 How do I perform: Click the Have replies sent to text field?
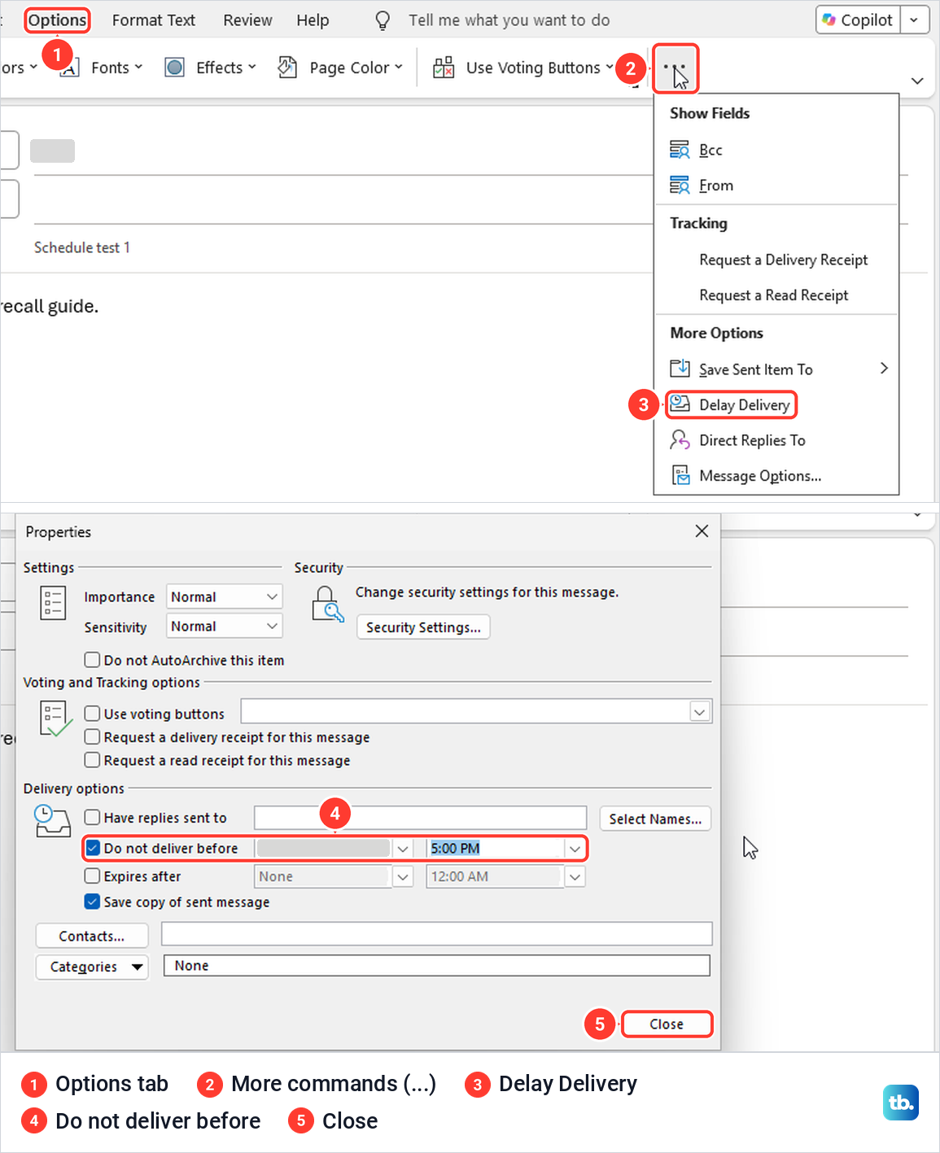click(420, 818)
